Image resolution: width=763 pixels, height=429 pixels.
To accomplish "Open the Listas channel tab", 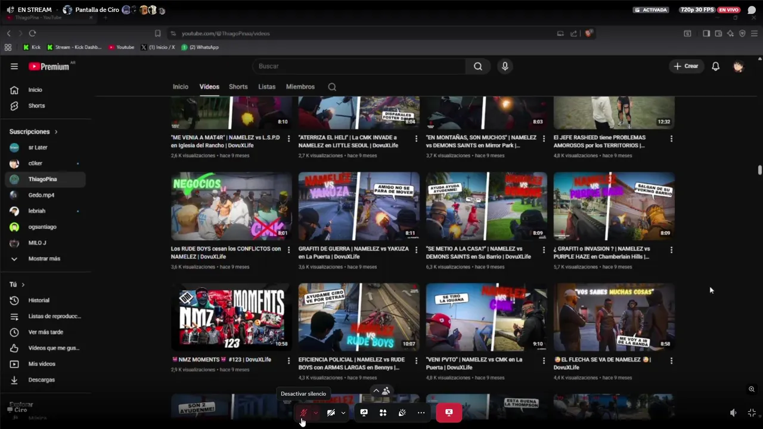I will tap(266, 86).
